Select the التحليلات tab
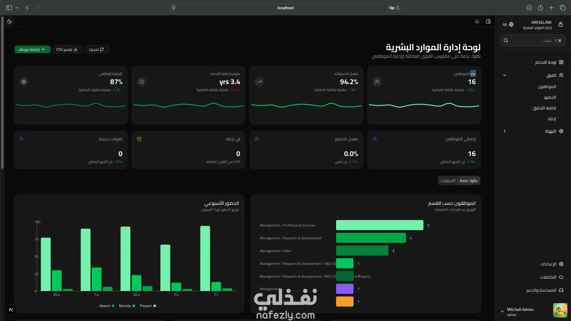 (x=448, y=180)
